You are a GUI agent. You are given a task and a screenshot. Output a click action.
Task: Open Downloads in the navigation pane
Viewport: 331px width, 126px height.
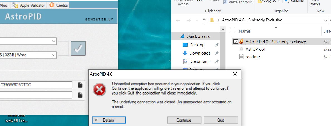pyautogui.click(x=200, y=53)
